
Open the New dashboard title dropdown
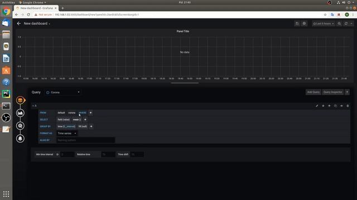(x=37, y=23)
